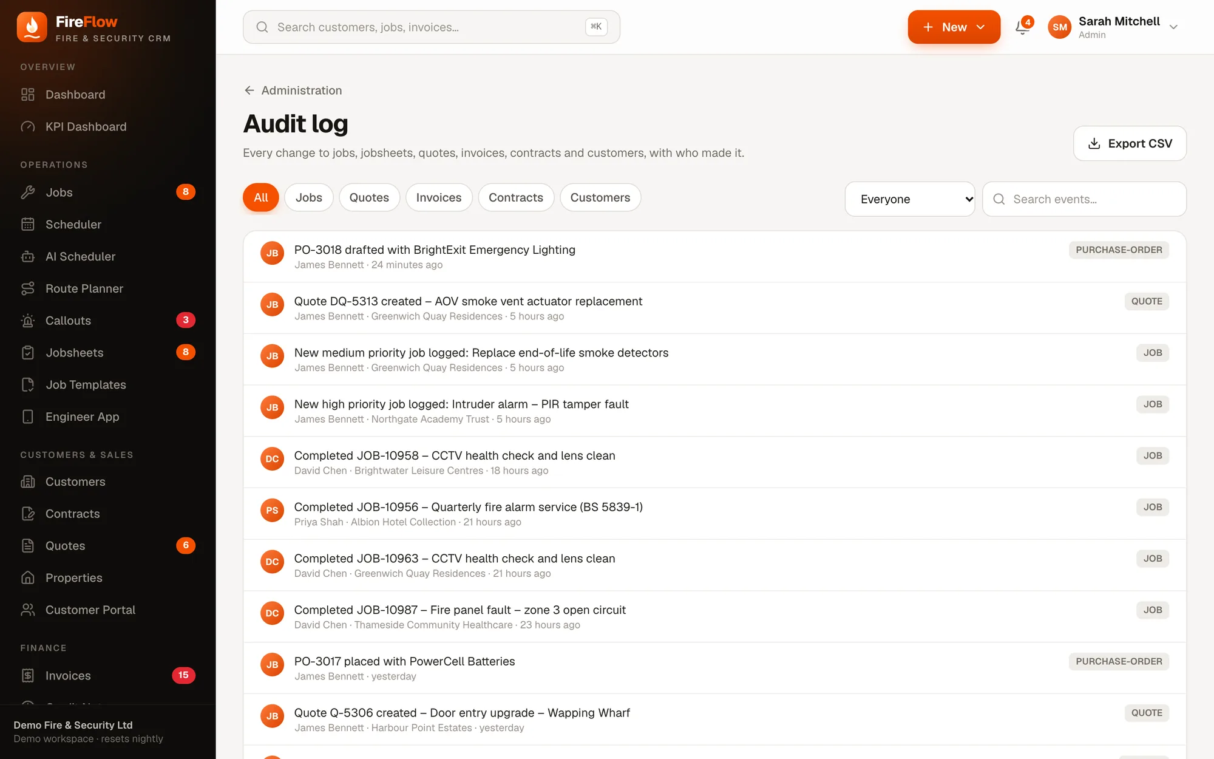This screenshot has width=1214, height=759.
Task: Open the notifications bell
Action: point(1023,27)
